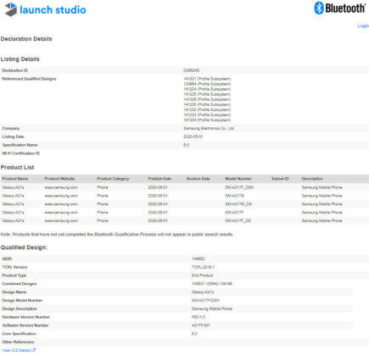Click the Qualified Design heading

point(24,248)
